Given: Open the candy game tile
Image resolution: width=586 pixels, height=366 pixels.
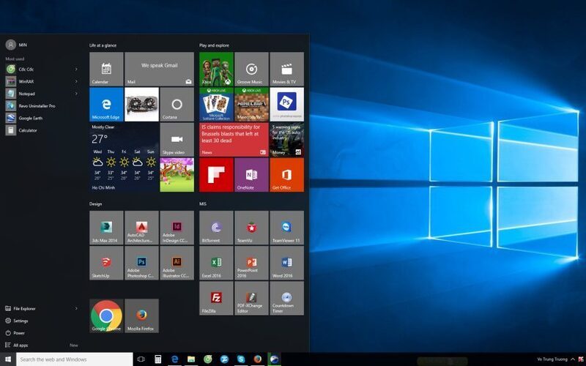Looking at the screenshot, I should 177,175.
